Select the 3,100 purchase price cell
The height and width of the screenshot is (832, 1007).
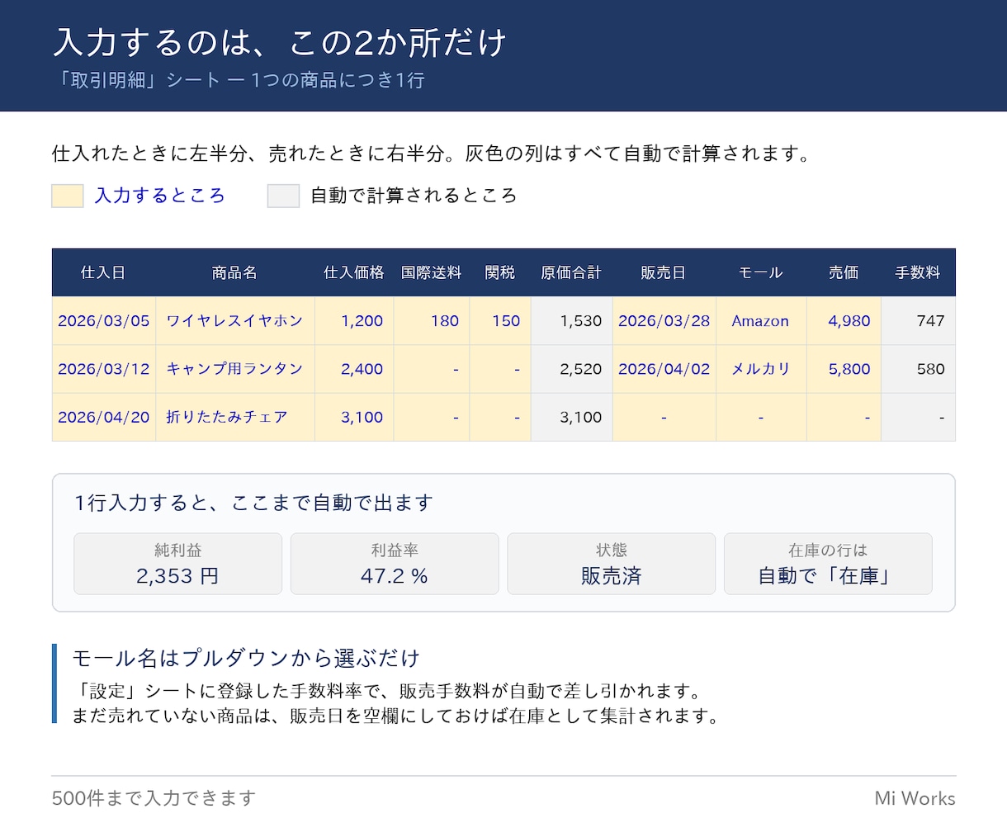click(354, 417)
